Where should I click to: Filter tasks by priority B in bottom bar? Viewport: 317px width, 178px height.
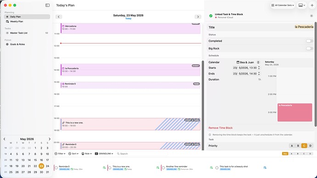coord(298,154)
